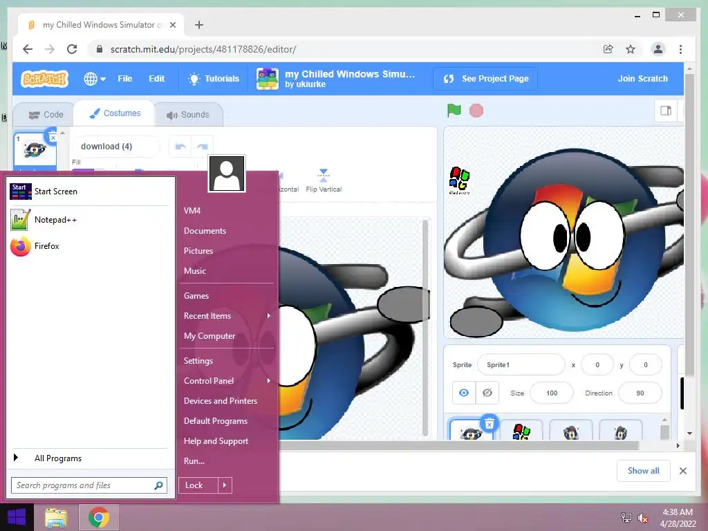Click the red stop button

(x=476, y=110)
